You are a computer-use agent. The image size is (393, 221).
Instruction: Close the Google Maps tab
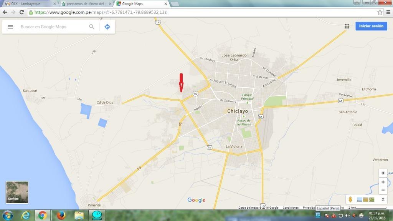tap(165, 4)
